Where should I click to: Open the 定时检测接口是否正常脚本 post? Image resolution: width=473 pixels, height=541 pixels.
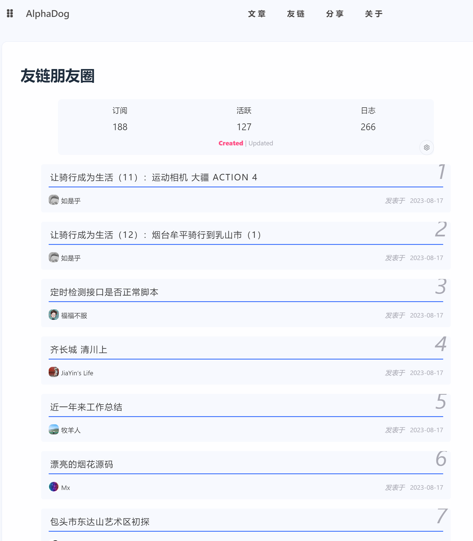[104, 292]
